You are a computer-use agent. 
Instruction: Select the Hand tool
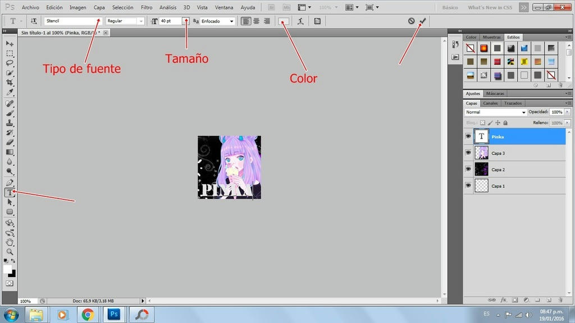[x=10, y=242]
